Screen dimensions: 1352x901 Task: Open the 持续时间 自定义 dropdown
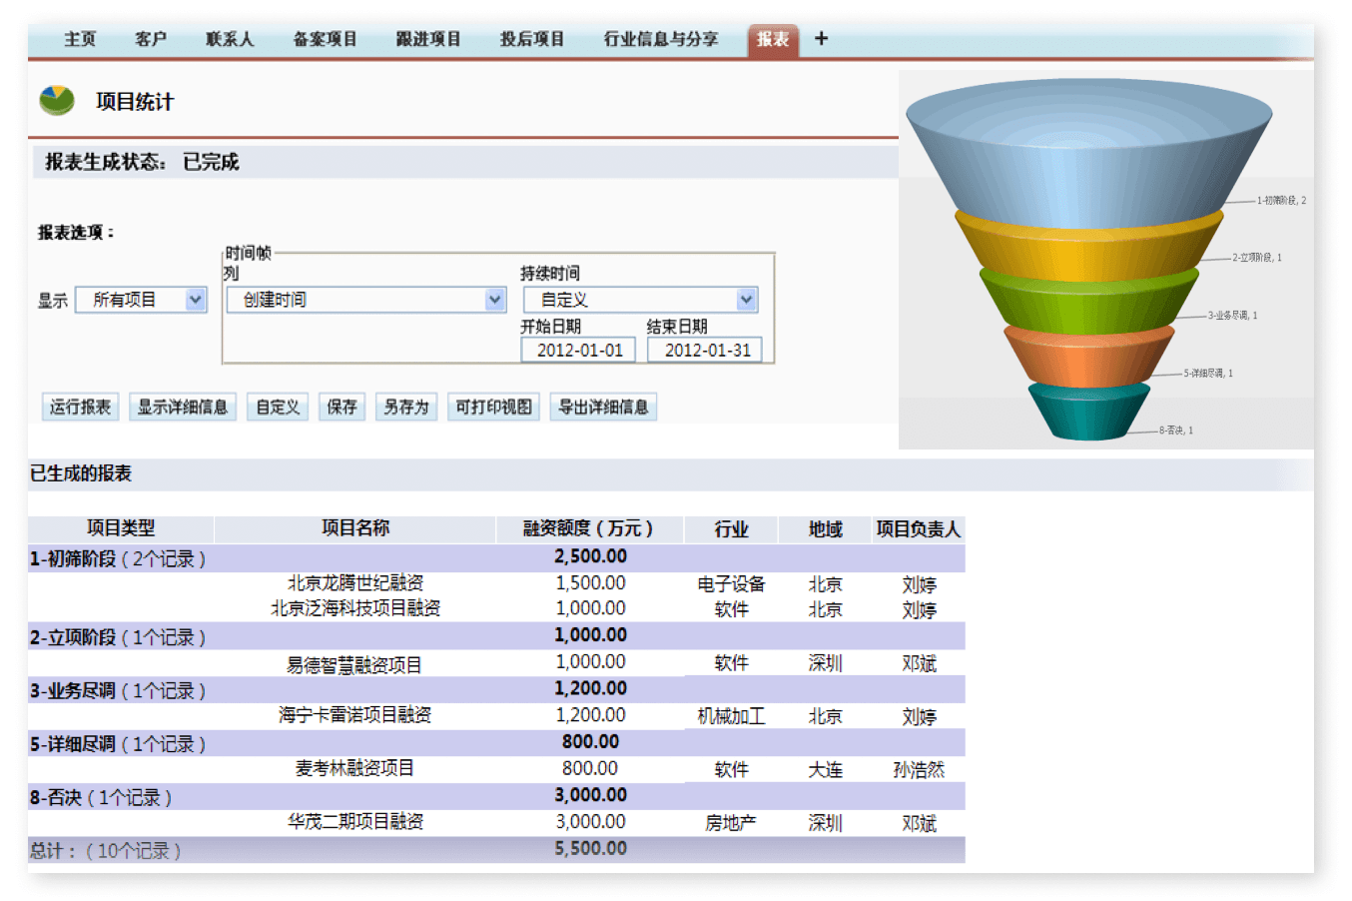pyautogui.click(x=640, y=300)
